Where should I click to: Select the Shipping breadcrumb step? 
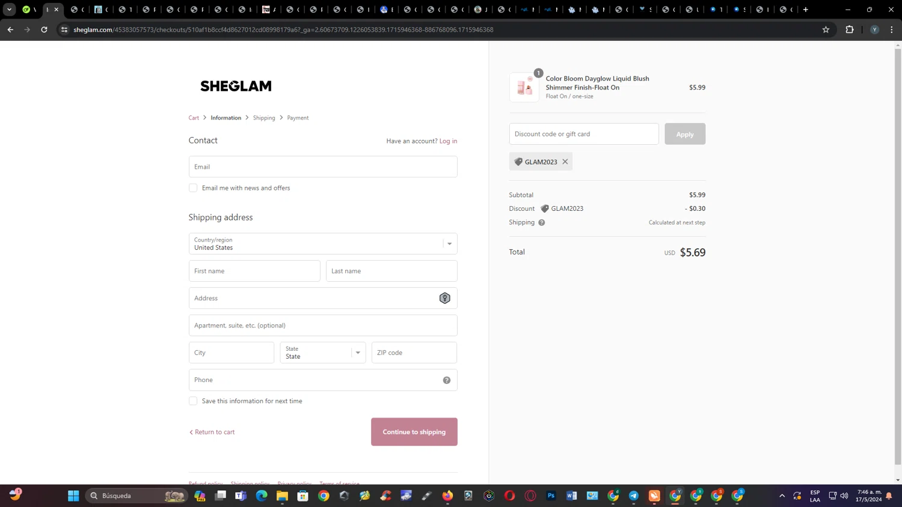tap(264, 118)
